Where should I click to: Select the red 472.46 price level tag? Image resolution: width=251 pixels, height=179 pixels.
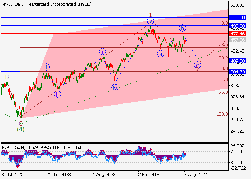tap(237, 34)
